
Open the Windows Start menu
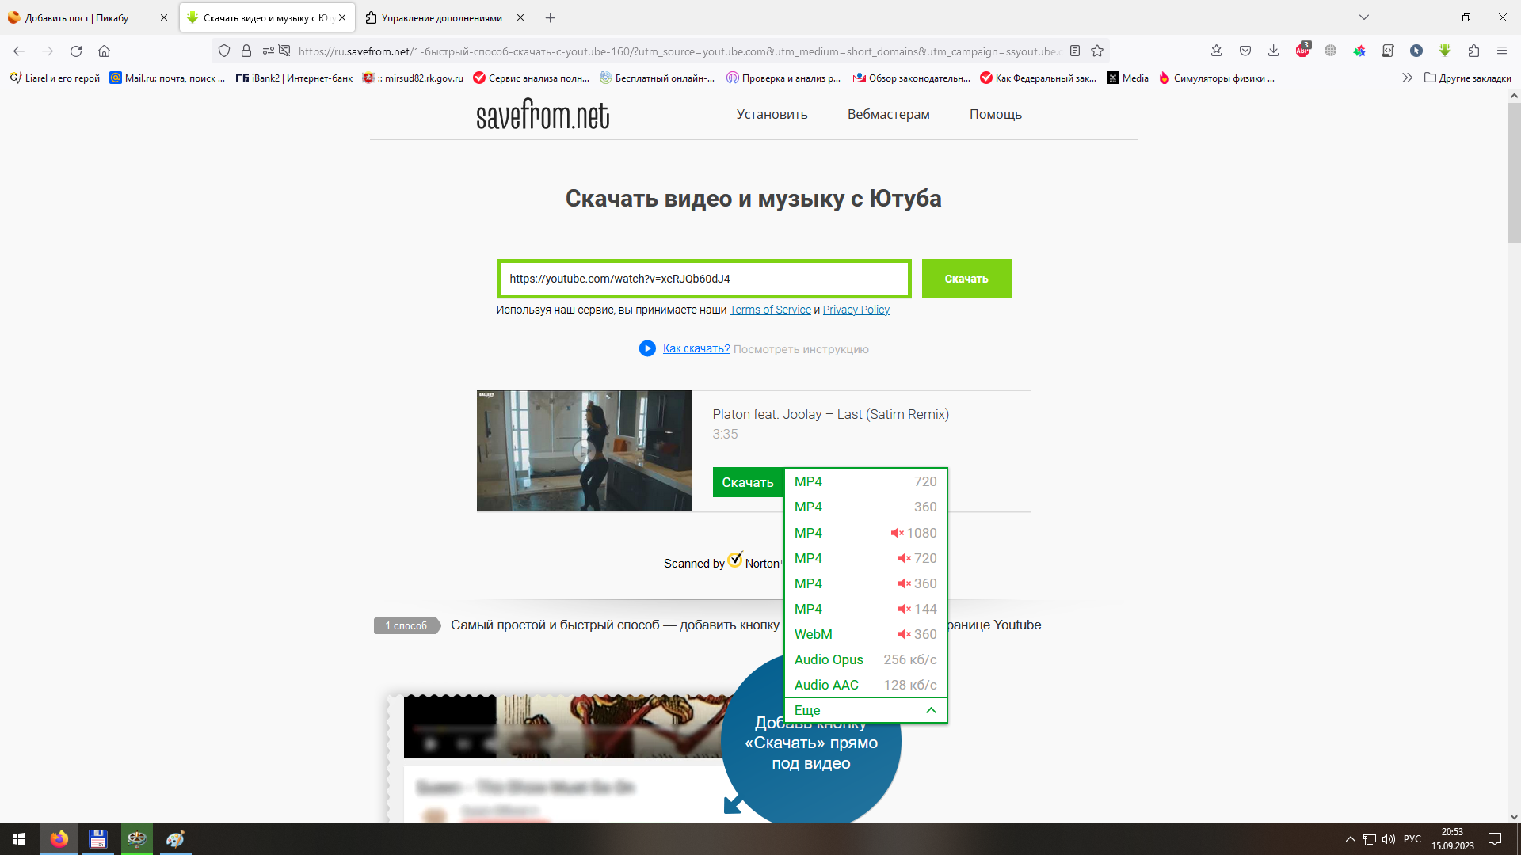pos(19,839)
